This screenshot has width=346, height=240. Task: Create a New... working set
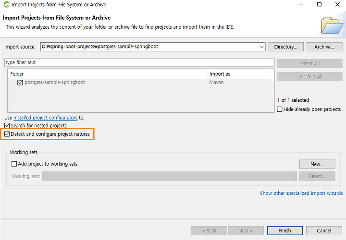tap(317, 164)
